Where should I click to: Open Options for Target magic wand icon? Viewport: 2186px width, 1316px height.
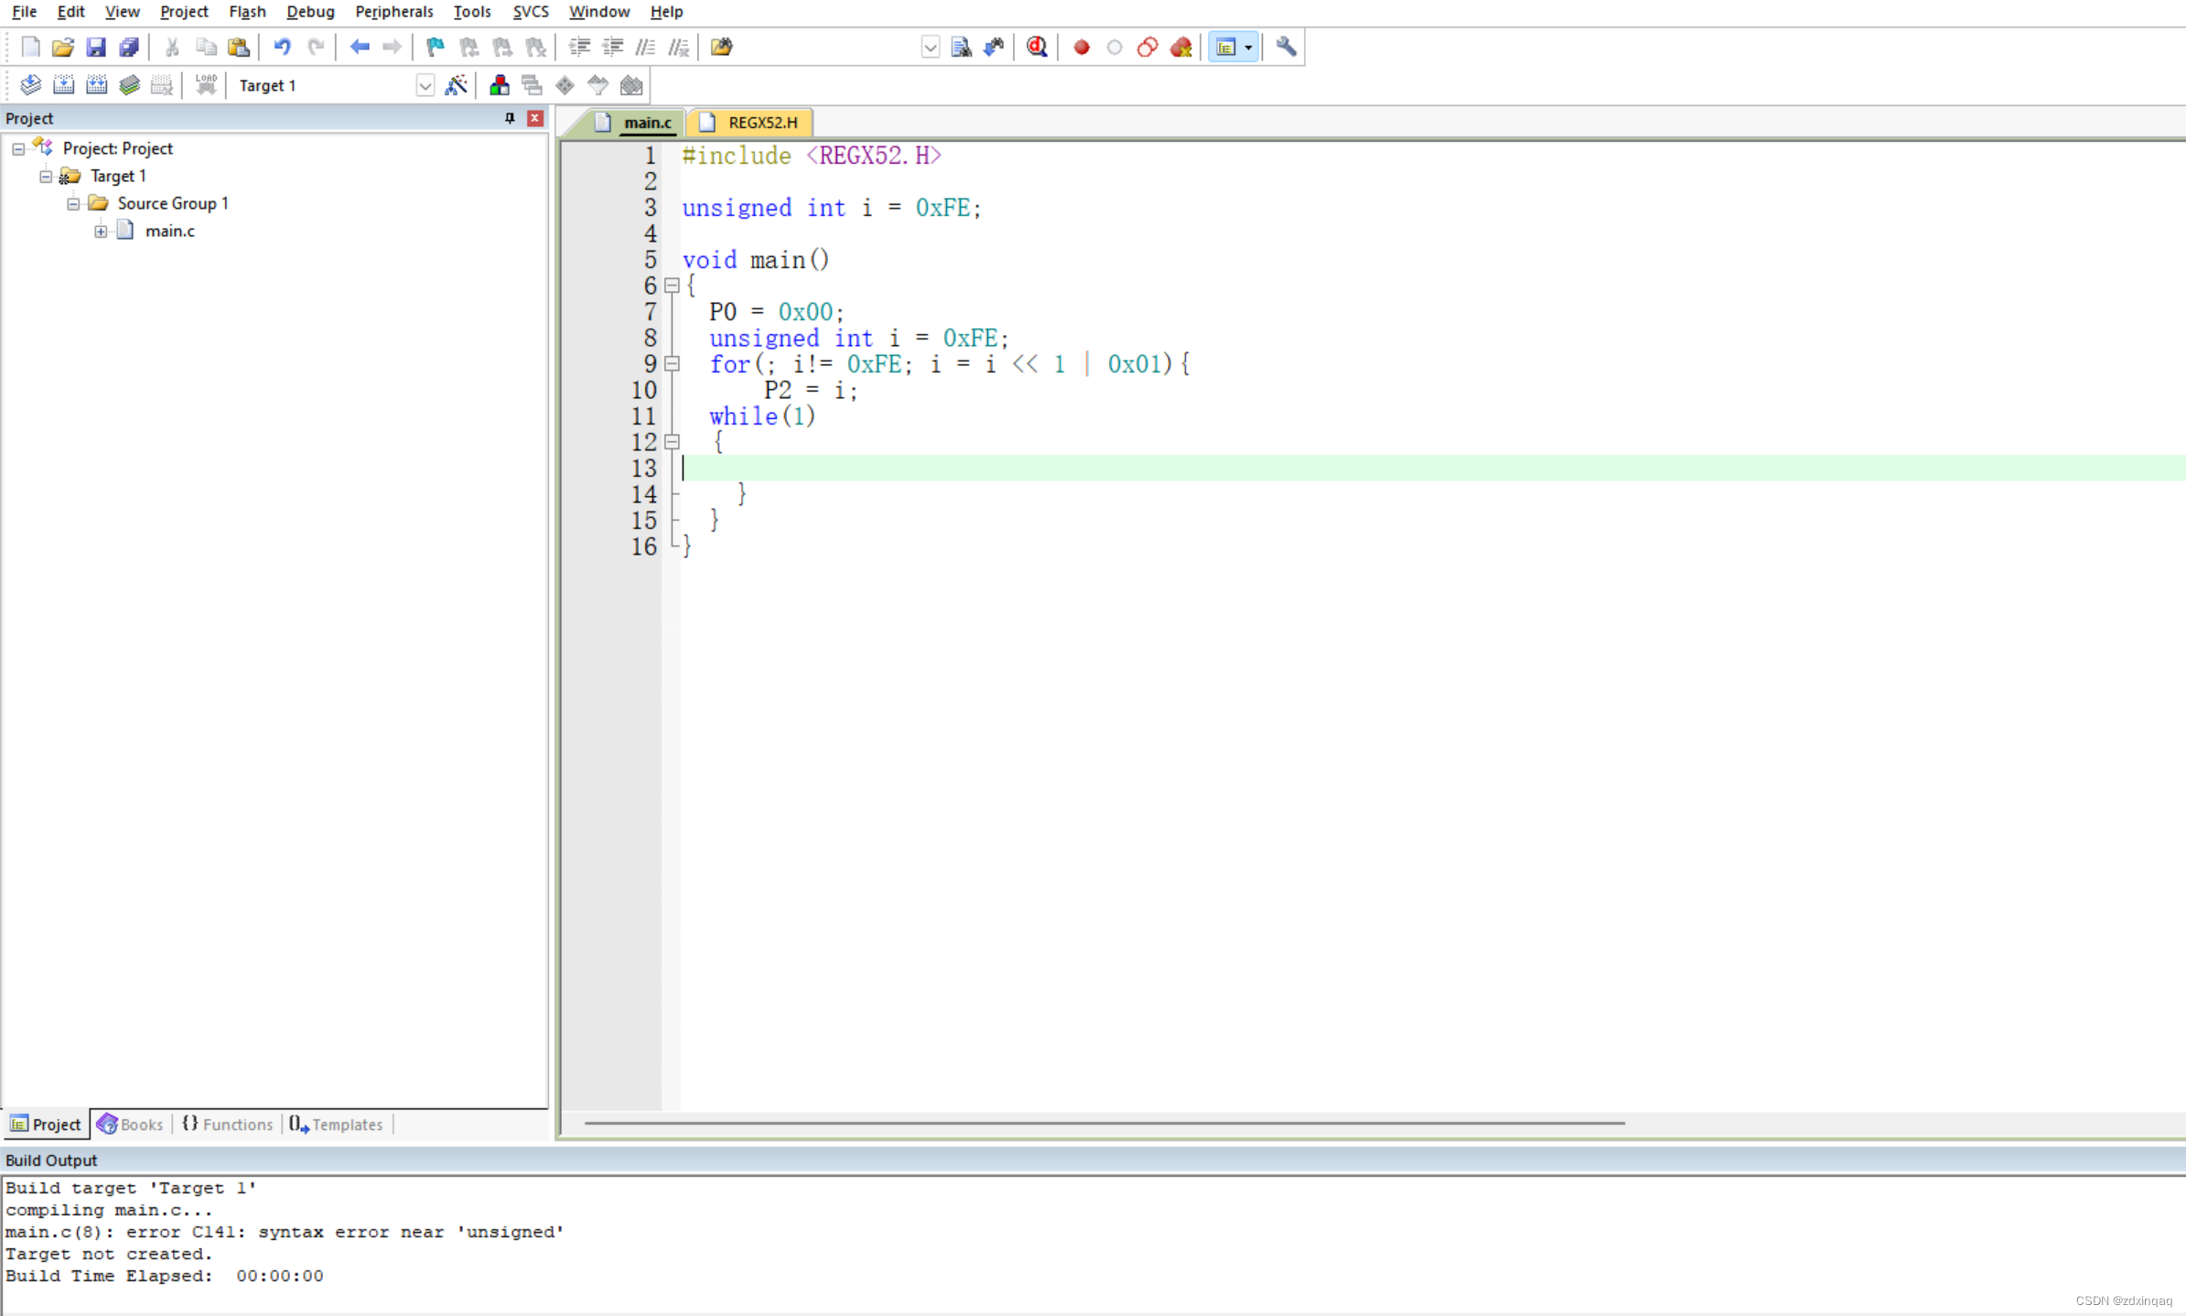coord(456,85)
